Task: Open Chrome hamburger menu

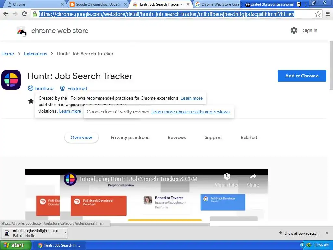Action: 327,14
